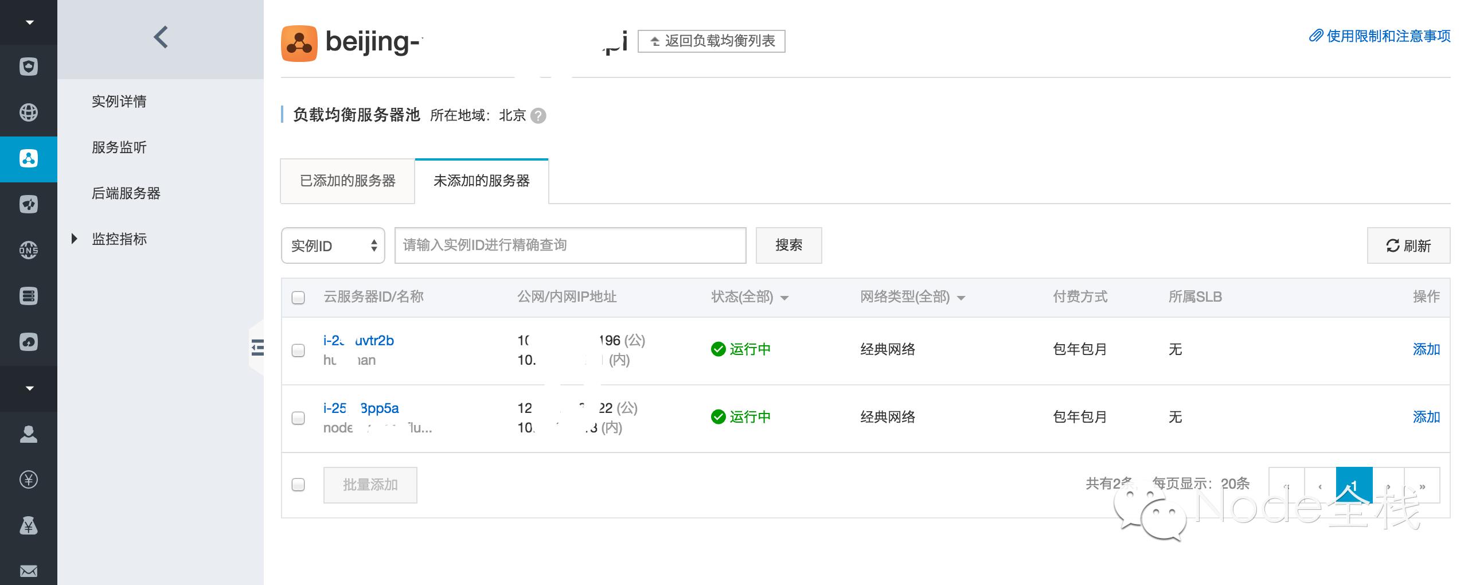Open the 实例ID search type dropdown
1468x585 pixels.
coord(333,245)
